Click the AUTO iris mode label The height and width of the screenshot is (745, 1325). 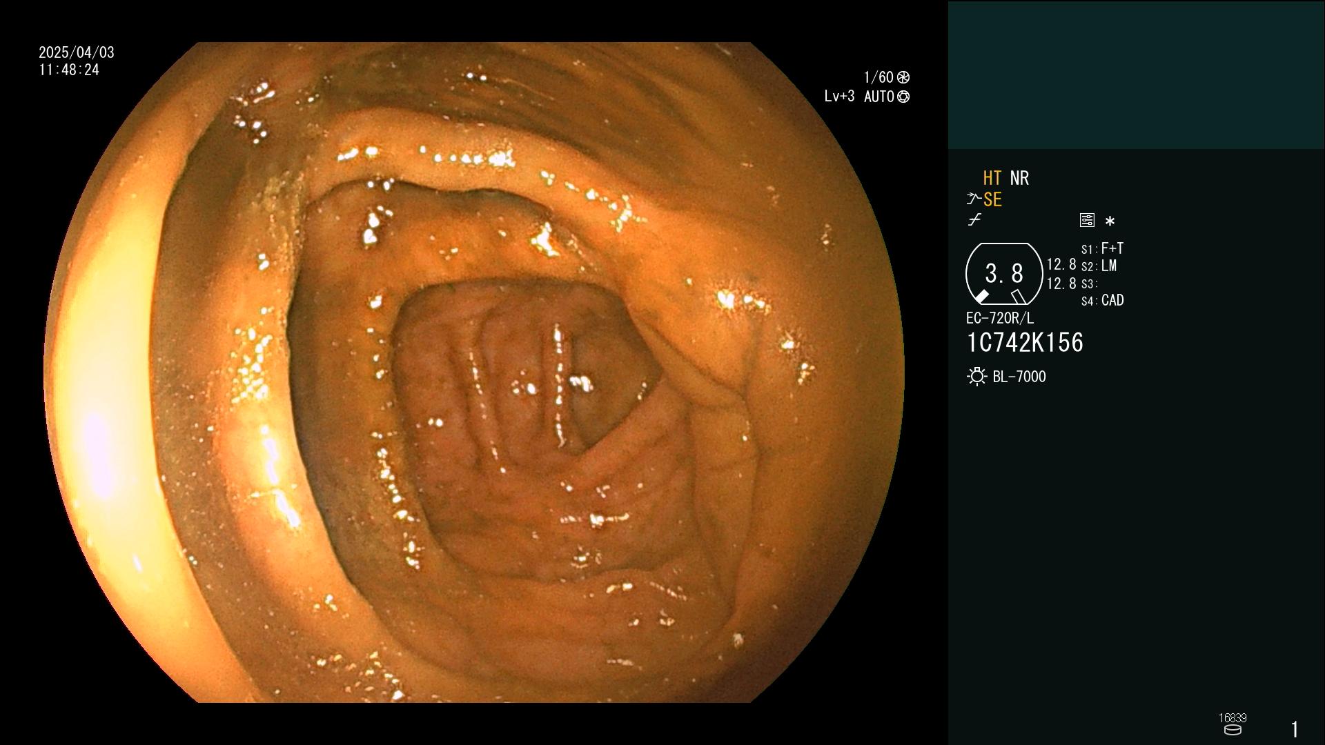(879, 97)
